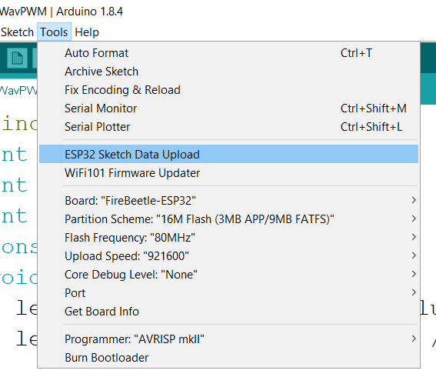Select ESP32 Sketch Data Upload
This screenshot has height=377, width=436.
click(x=228, y=154)
